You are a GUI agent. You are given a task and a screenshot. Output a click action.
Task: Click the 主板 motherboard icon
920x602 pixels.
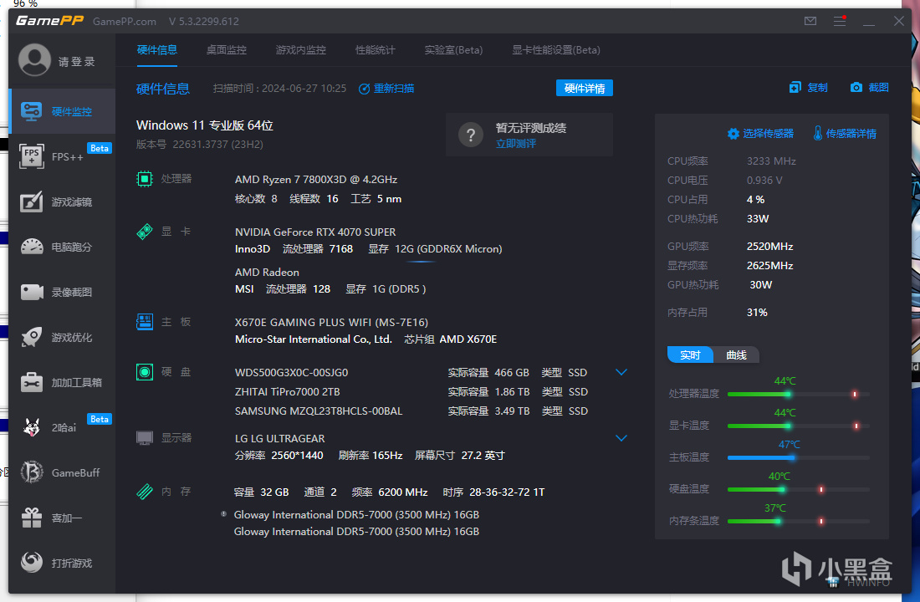click(145, 322)
